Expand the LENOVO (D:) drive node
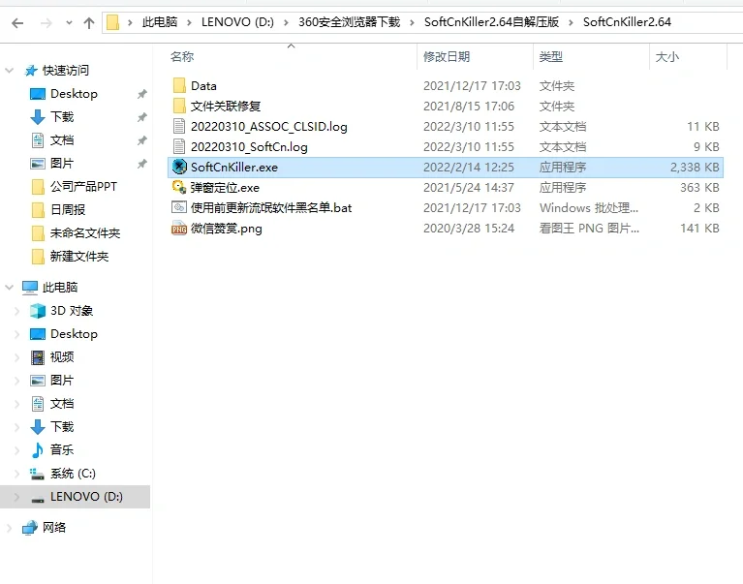This screenshot has width=743, height=584. 17,497
